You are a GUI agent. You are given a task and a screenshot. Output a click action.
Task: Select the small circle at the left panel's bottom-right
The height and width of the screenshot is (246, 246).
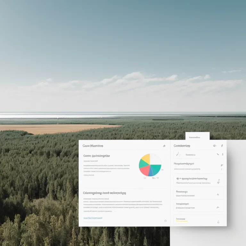(x=165, y=220)
